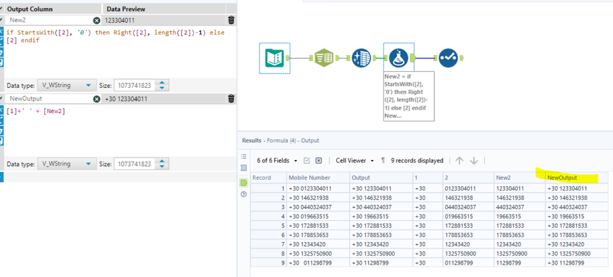Select the Browse checkmark tool on canvas
613x277 pixels.
point(449,58)
